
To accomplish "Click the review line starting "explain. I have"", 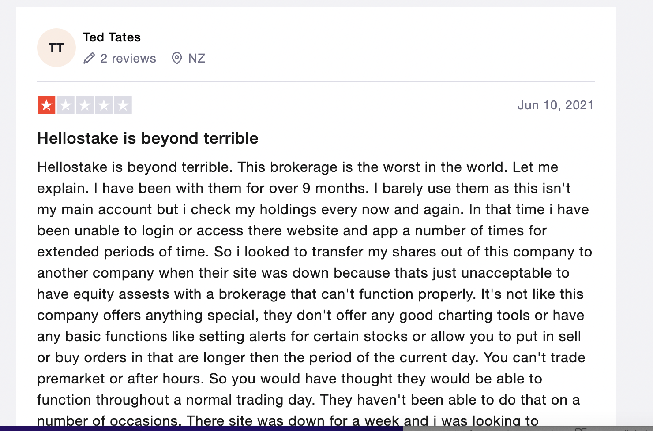I will pyautogui.click(x=304, y=188).
